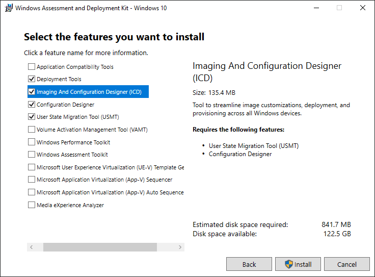The width and height of the screenshot is (375, 277).
Task: Uncheck User State Migration Tool checkbox
Action: (x=32, y=117)
